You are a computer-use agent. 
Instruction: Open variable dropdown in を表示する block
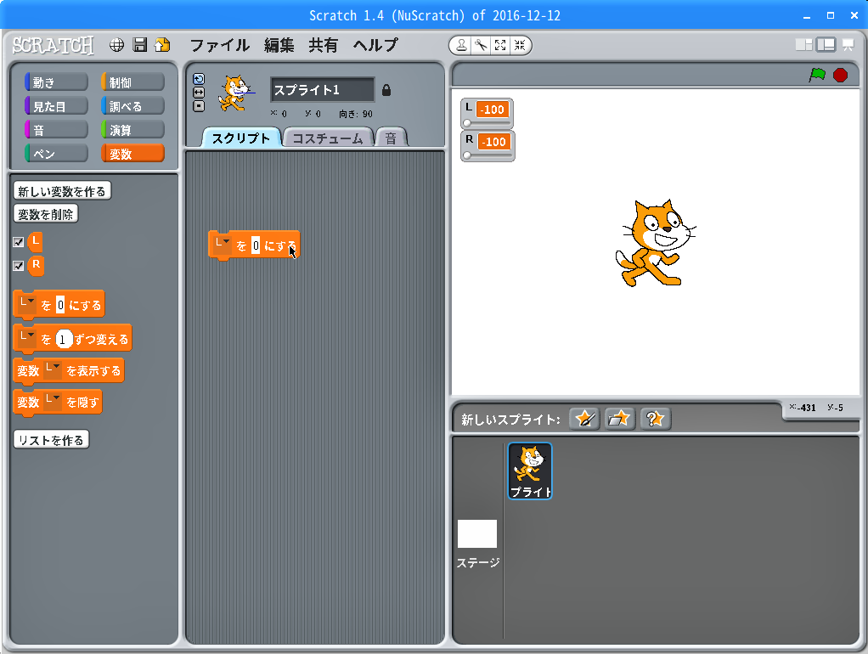pyautogui.click(x=53, y=370)
